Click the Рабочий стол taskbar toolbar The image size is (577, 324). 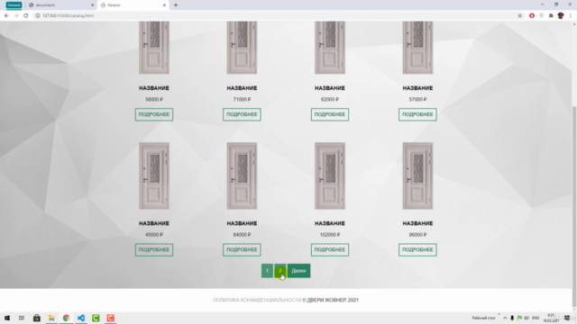coord(483,318)
